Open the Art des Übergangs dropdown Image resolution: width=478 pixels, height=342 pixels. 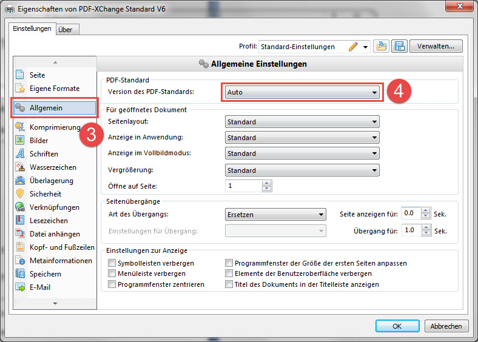(275, 214)
